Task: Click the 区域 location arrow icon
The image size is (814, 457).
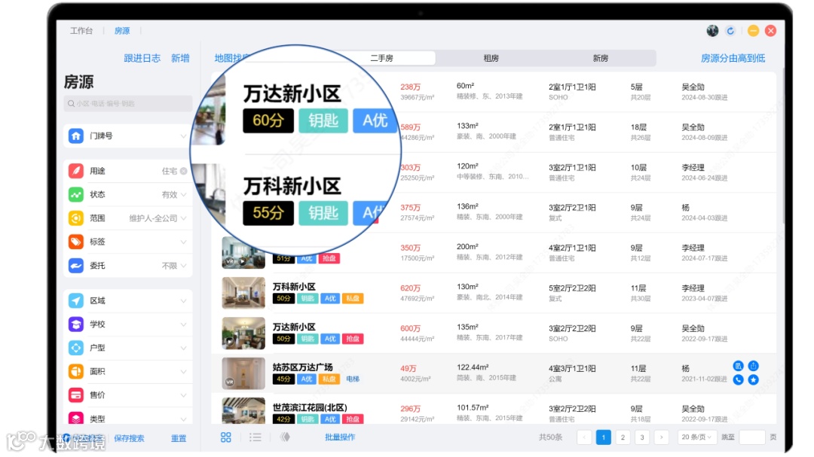Action: tap(76, 300)
